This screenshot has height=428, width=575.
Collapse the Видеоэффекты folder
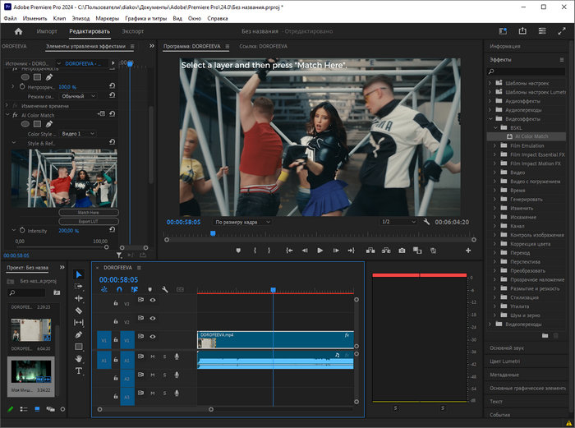[490, 119]
